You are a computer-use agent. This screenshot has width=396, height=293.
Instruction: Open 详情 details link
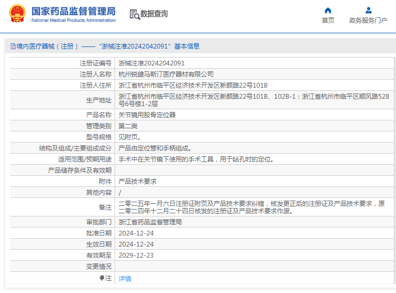click(125, 279)
